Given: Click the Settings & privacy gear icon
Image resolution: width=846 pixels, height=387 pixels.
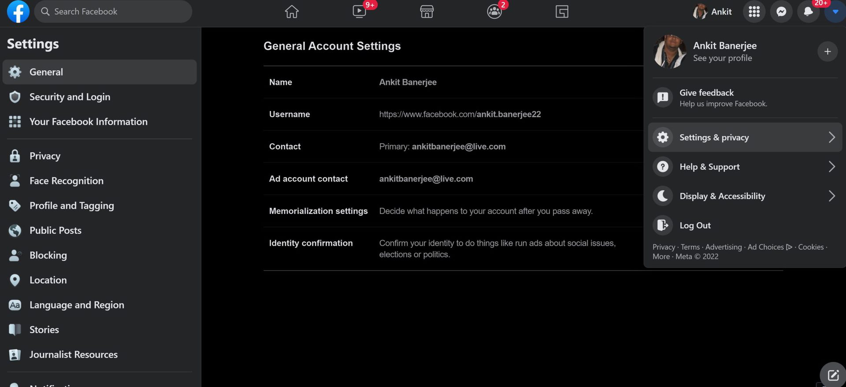Looking at the screenshot, I should click(663, 137).
